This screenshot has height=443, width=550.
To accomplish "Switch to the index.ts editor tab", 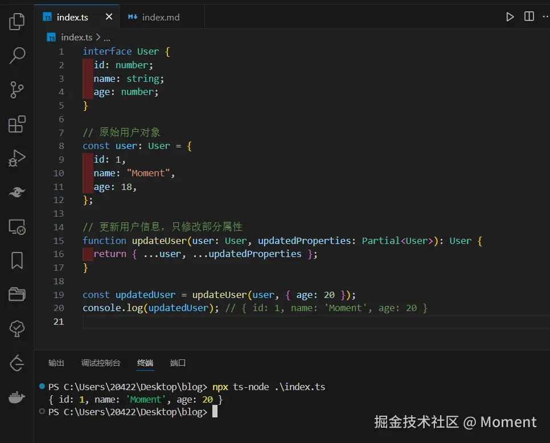I will tap(77, 17).
